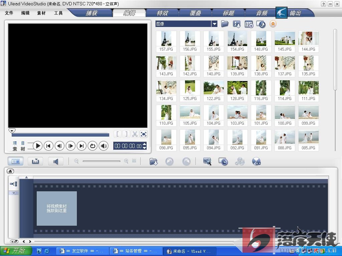Switch preview to 素材 mode
342x256 pixels.
coord(19,149)
